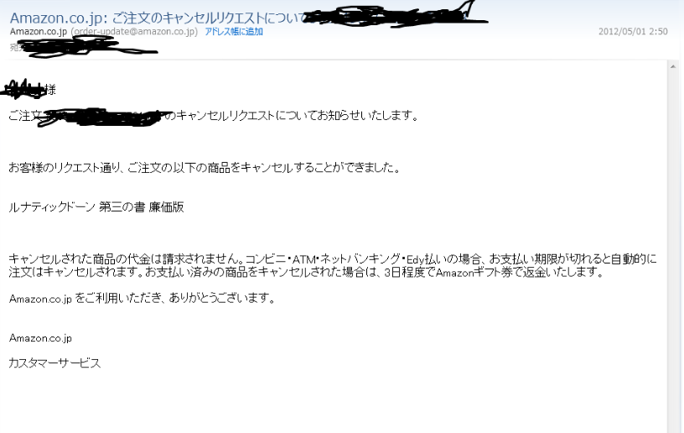
Task: Click the Amazon.co.jp signature line
Action: (x=40, y=338)
